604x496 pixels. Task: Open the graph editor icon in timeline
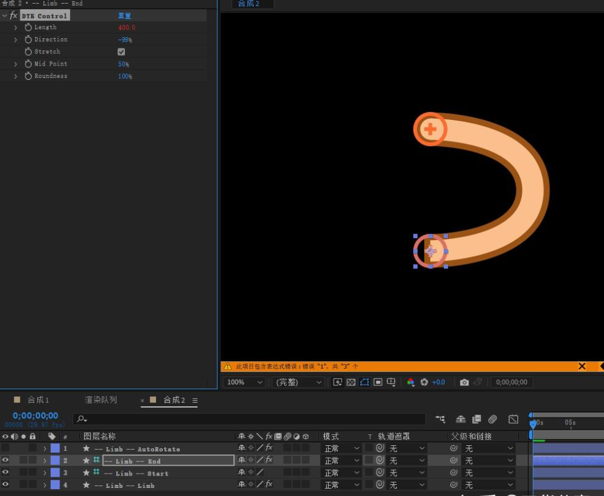click(513, 419)
